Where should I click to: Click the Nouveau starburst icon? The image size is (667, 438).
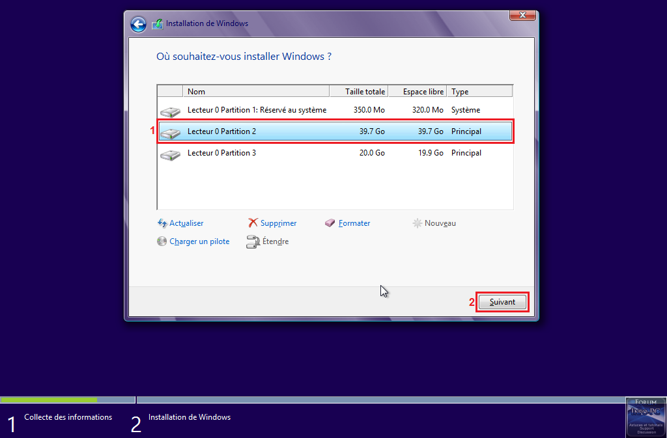(x=418, y=223)
